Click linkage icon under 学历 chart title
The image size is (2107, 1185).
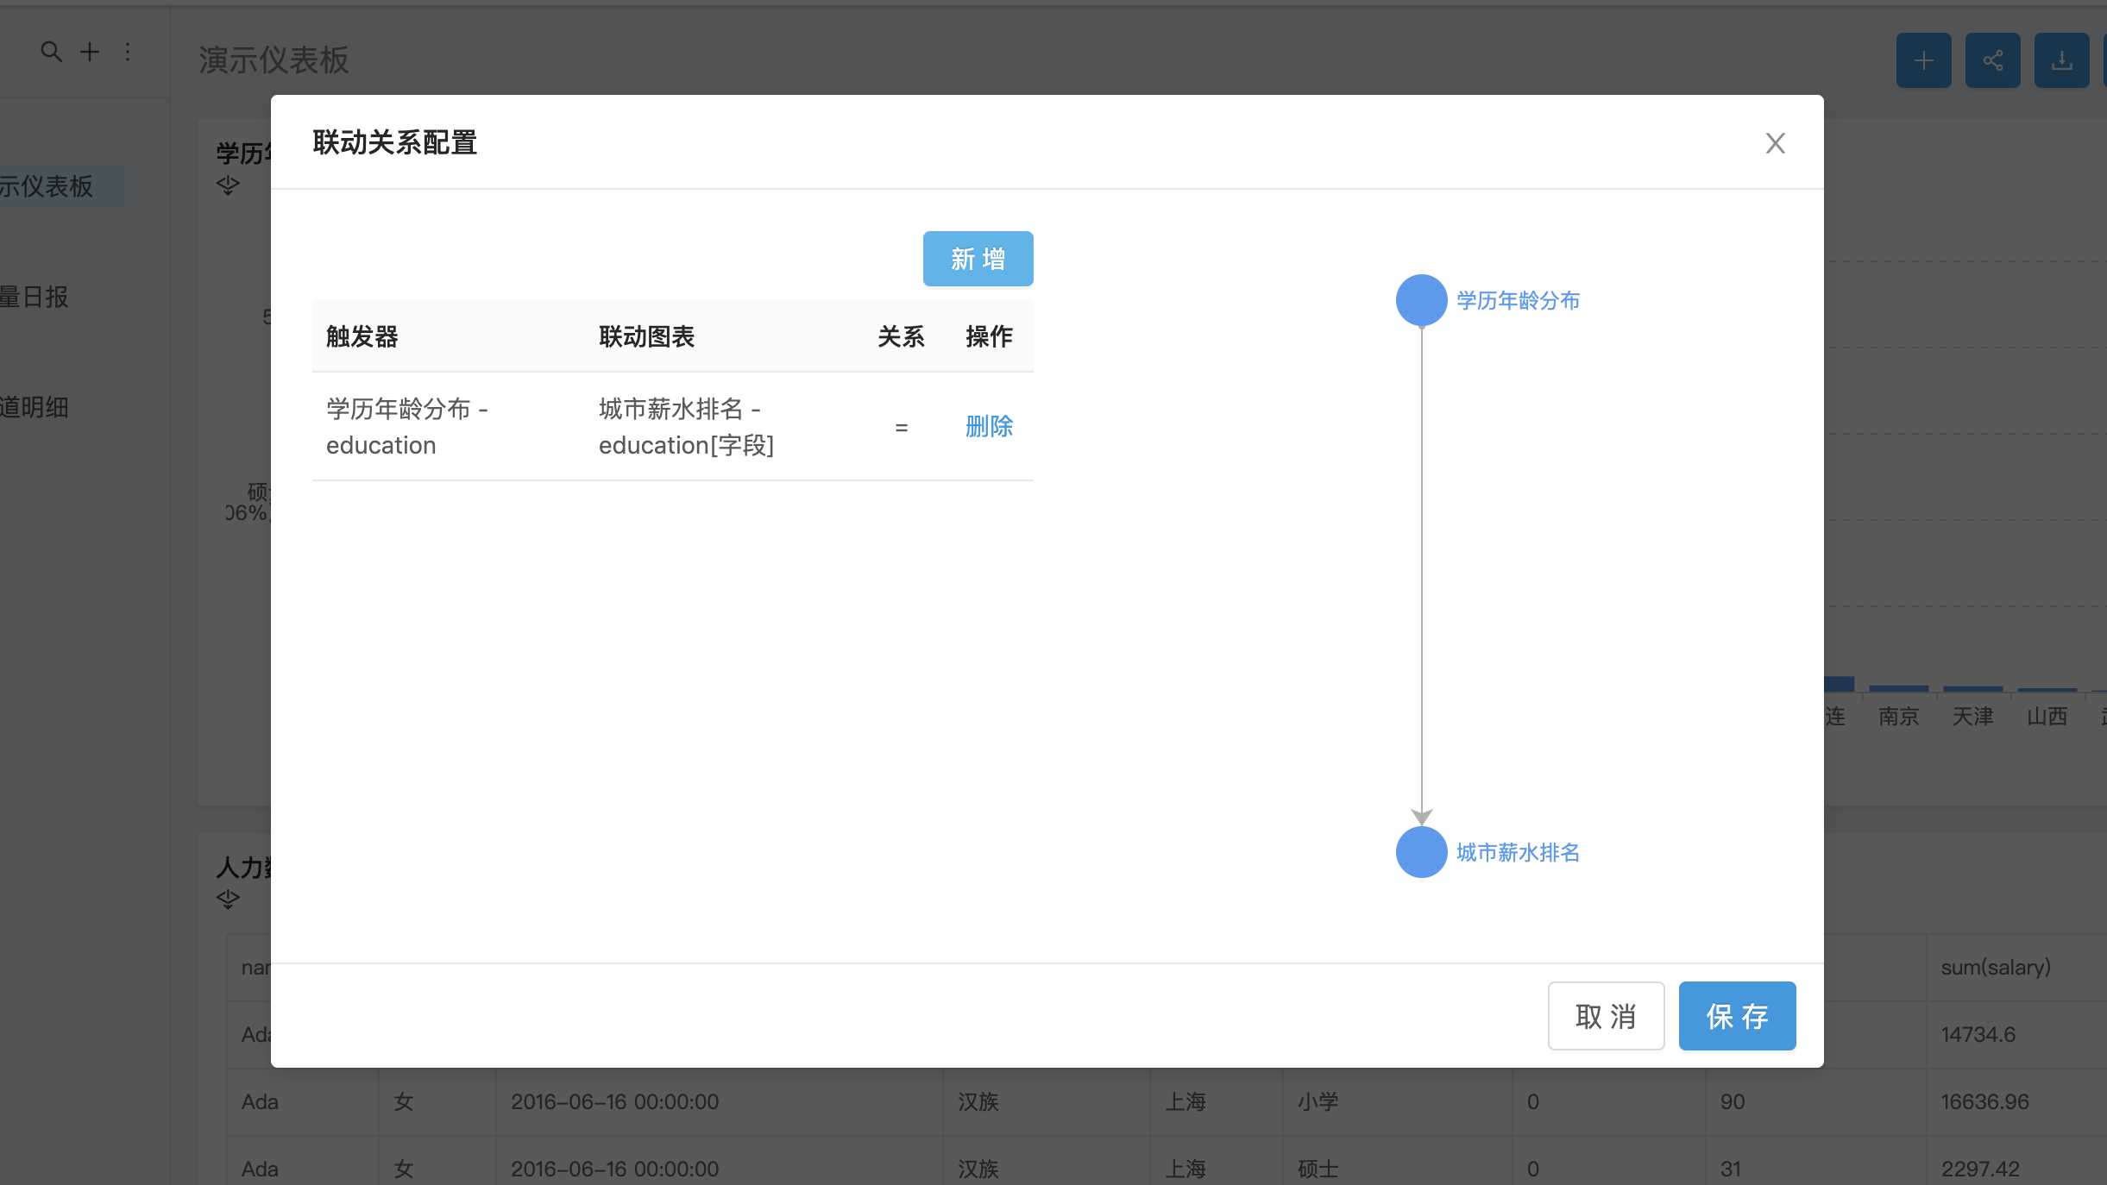tap(228, 185)
